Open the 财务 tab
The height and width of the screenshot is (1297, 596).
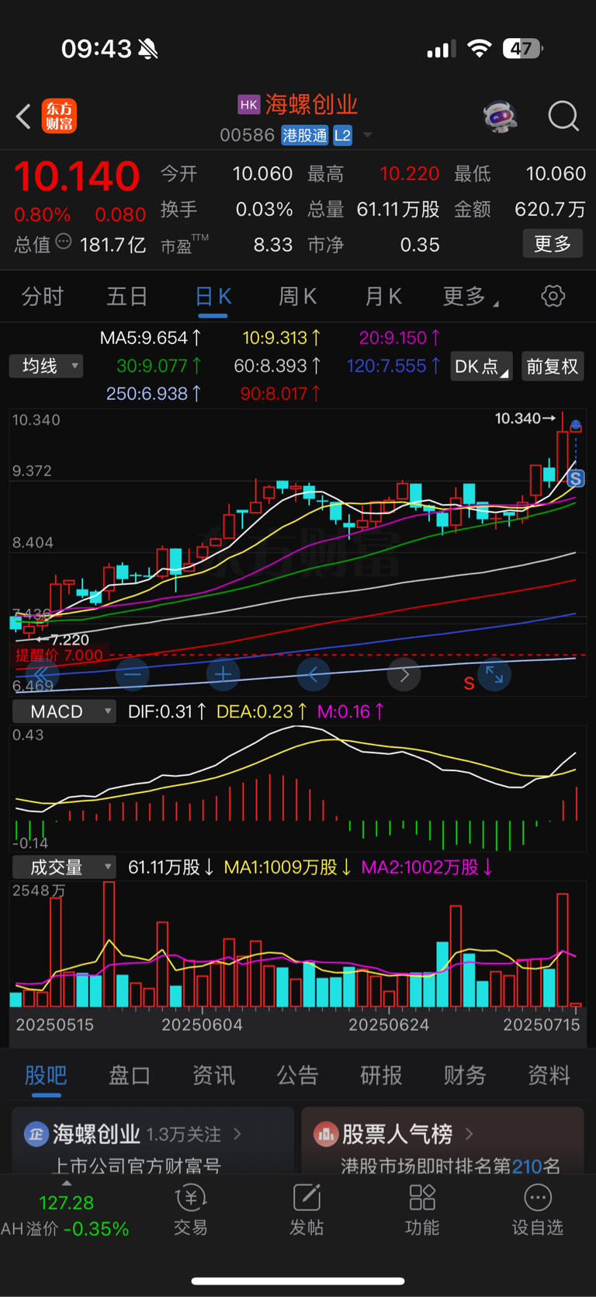click(465, 1075)
